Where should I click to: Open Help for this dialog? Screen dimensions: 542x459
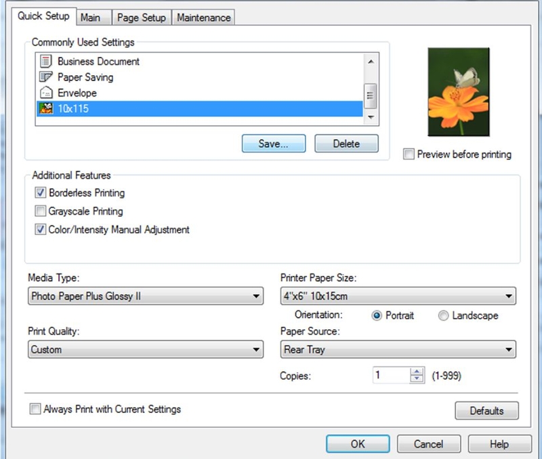tap(499, 443)
